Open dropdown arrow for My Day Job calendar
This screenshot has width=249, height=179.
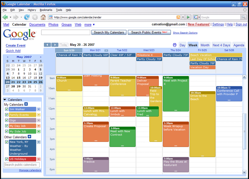point(39,126)
